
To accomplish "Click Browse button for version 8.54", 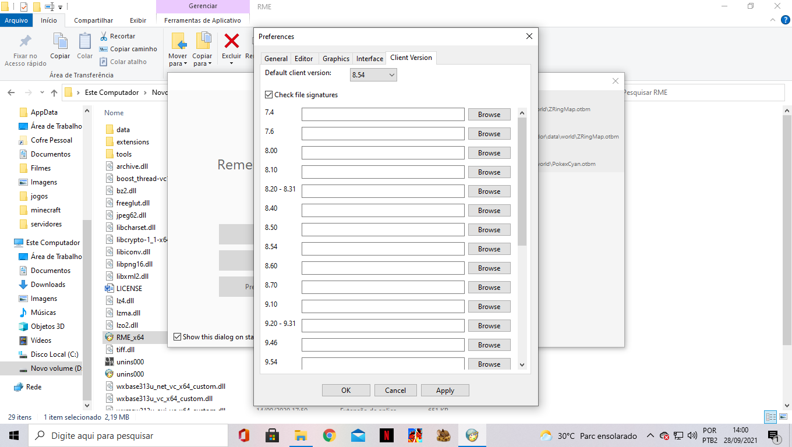I will (x=489, y=249).
